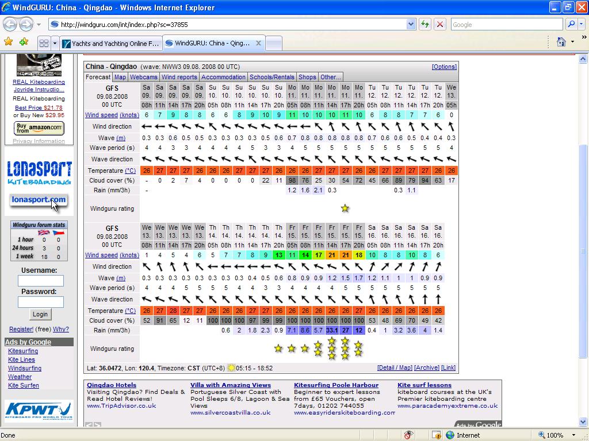Open the zoom level dropdown arrow

click(x=573, y=435)
